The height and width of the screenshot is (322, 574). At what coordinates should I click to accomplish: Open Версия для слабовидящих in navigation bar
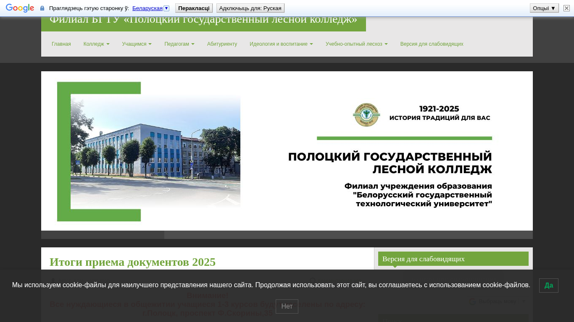coord(432,44)
